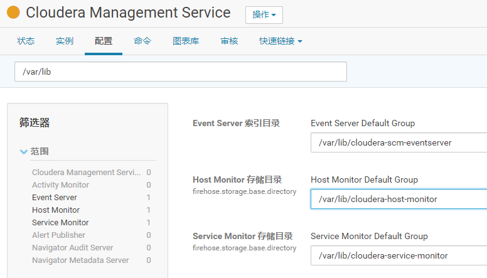Filter by Host Monitor scope

coord(56,210)
